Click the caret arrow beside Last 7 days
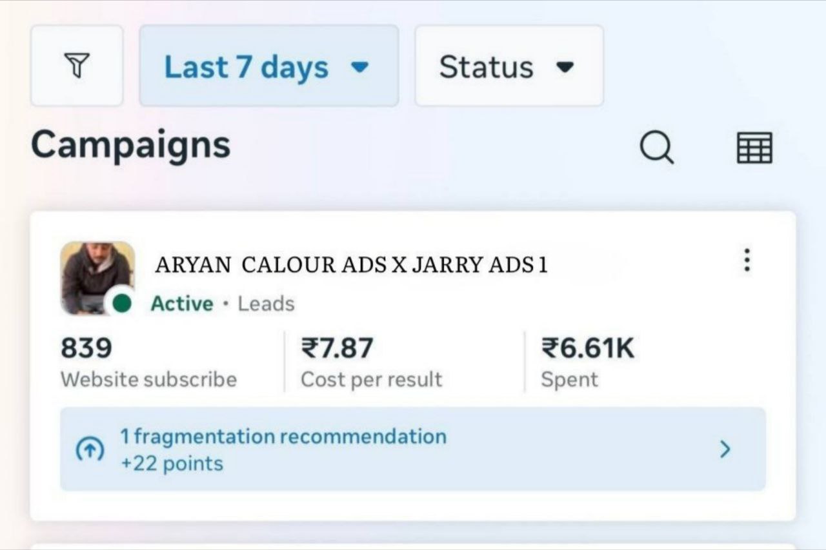The image size is (826, 550). point(359,67)
